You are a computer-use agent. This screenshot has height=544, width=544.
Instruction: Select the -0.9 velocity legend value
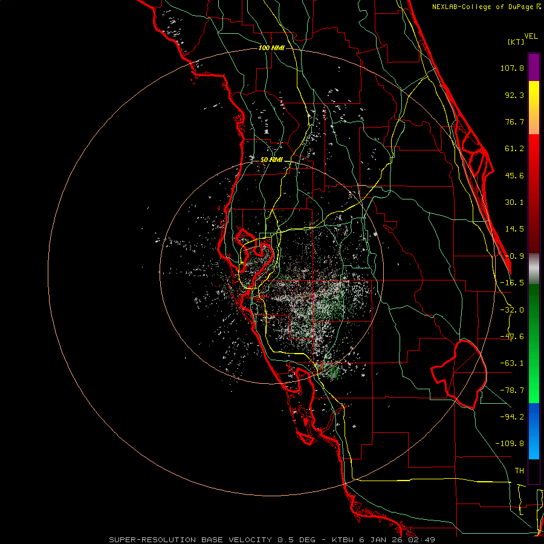tap(514, 256)
